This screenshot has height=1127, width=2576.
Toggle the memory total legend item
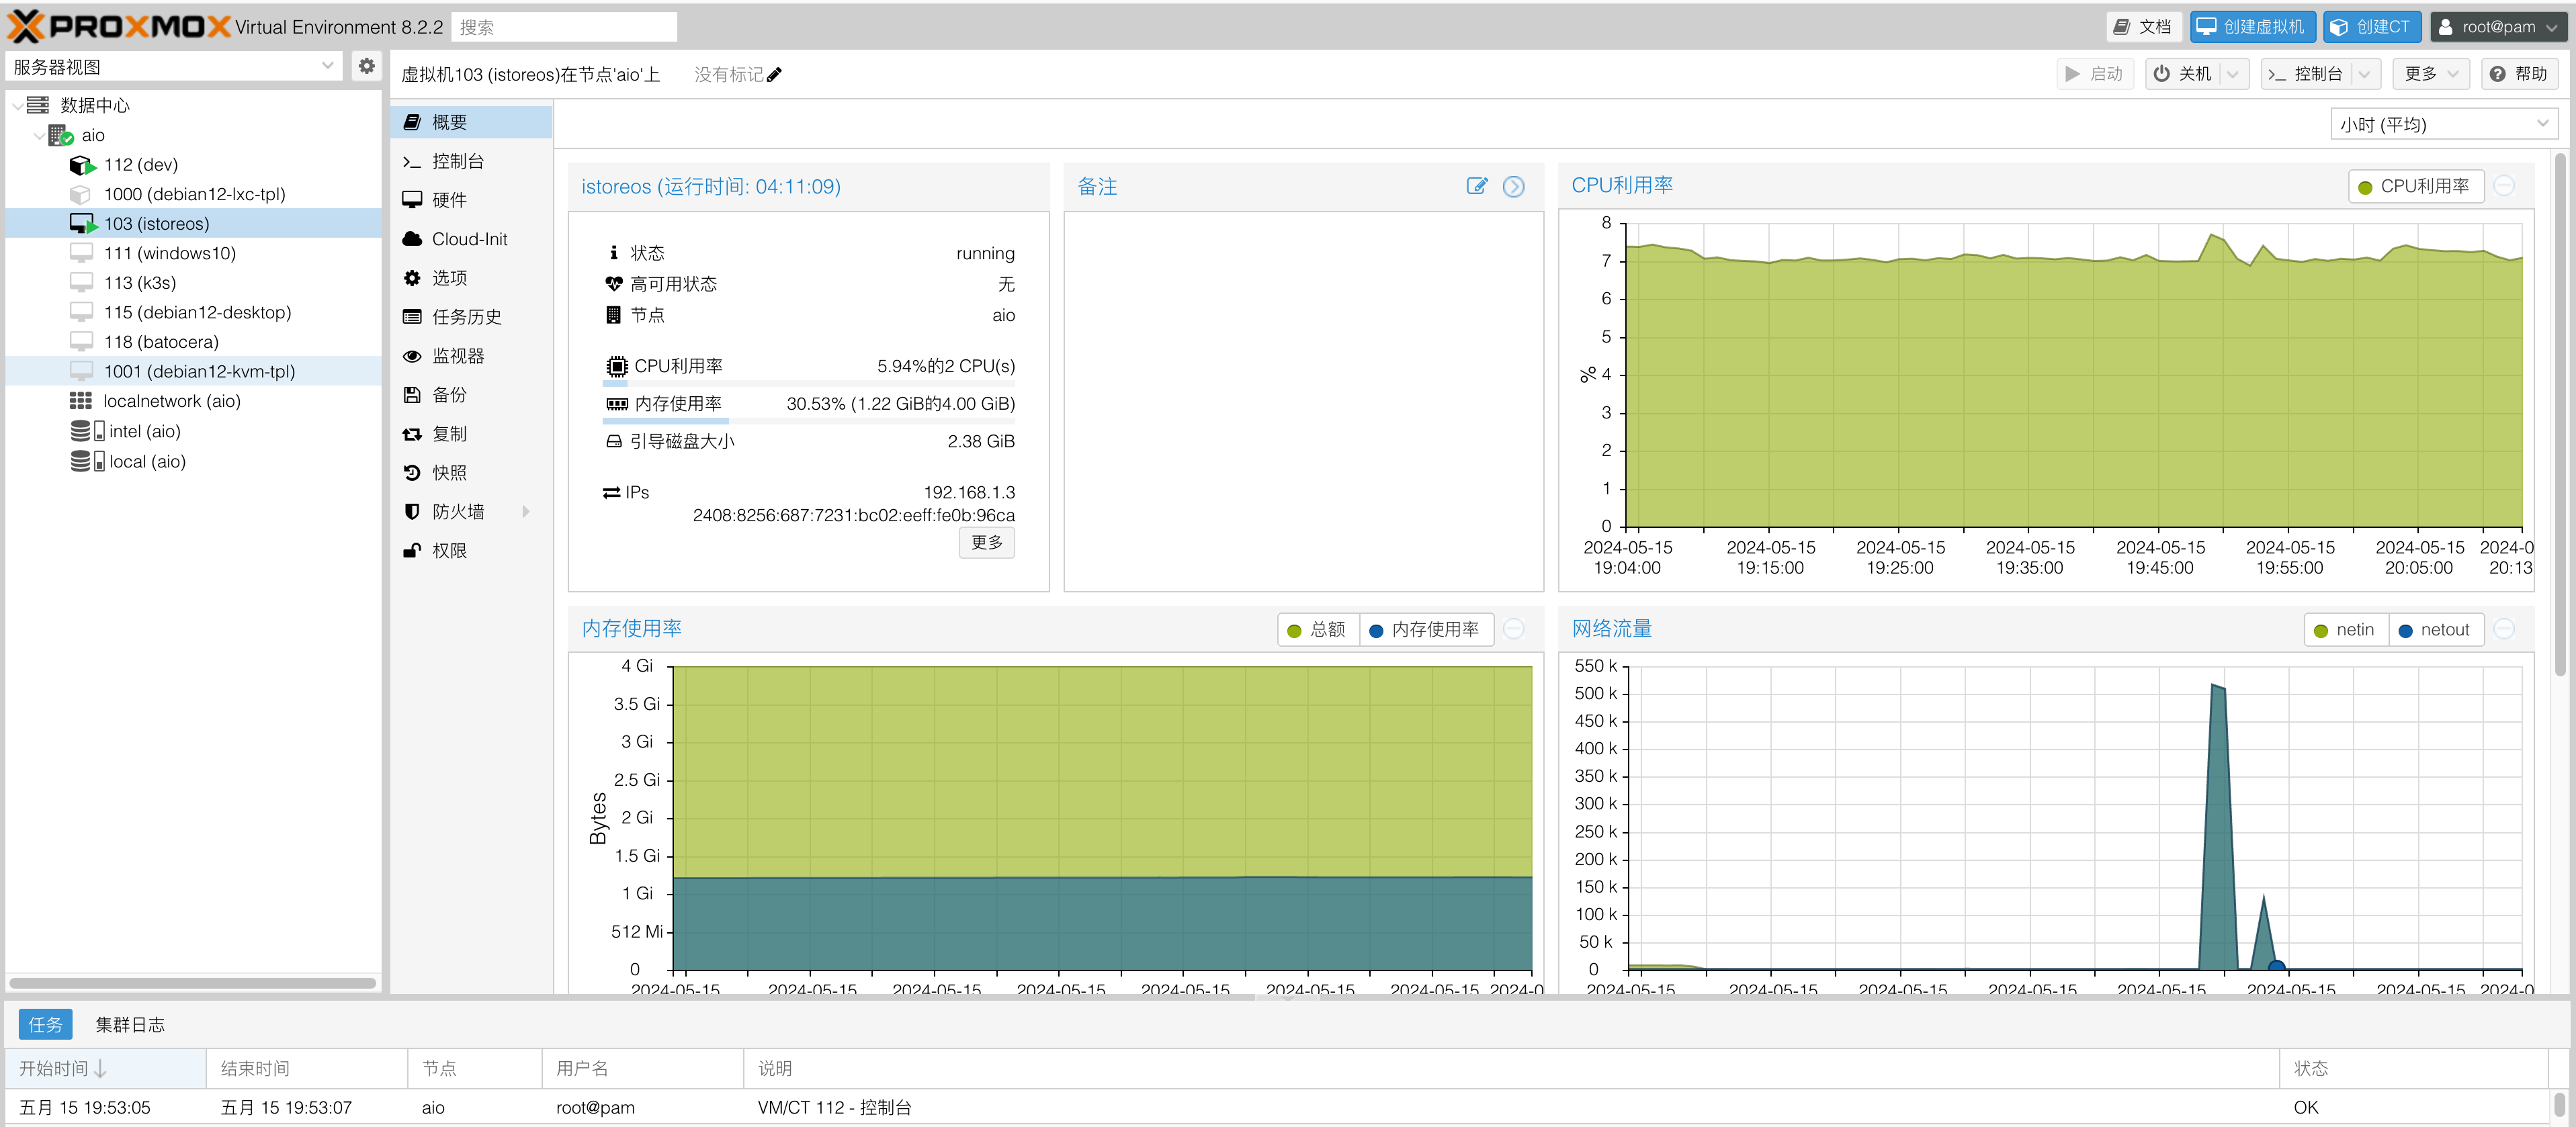[1317, 630]
